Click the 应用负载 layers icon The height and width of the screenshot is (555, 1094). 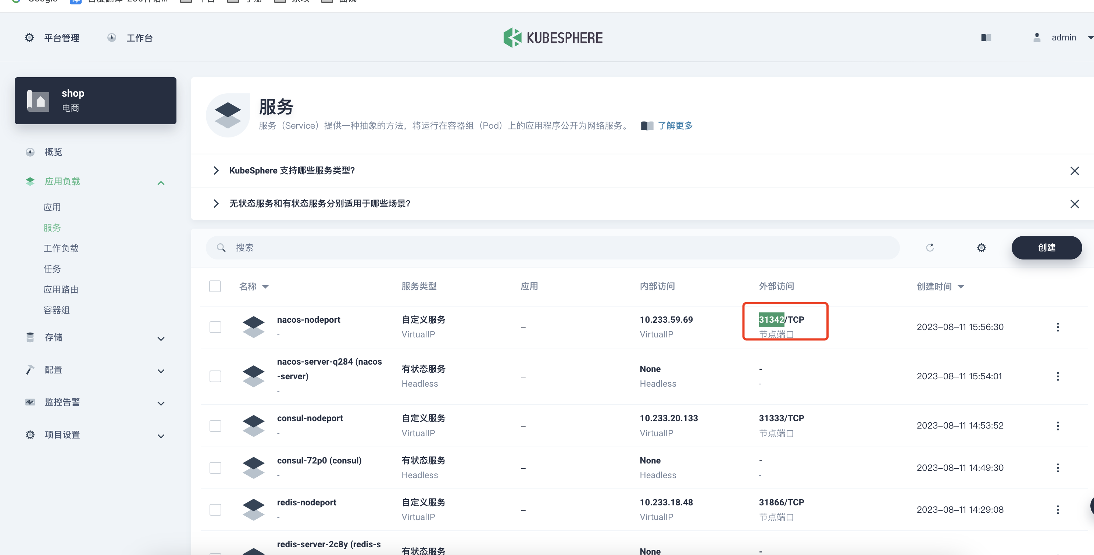click(x=30, y=181)
